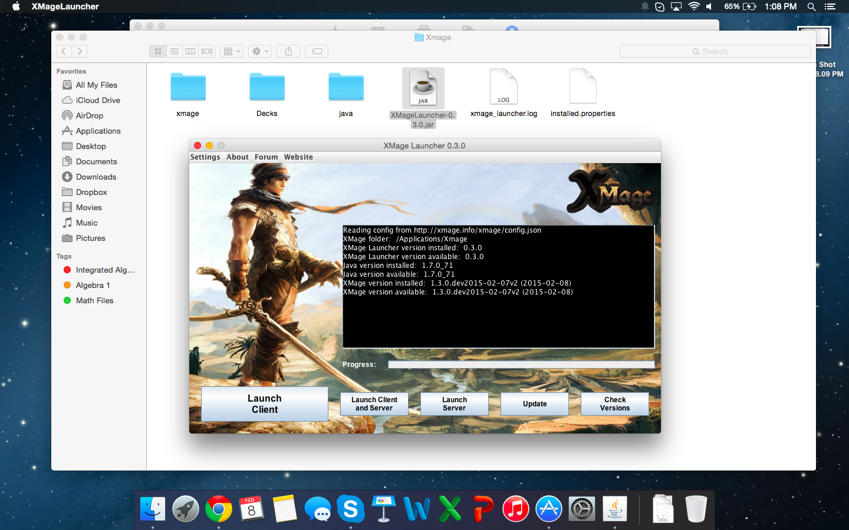Open the Settings menu in XMage Launcher
This screenshot has width=849, height=530.
(x=205, y=157)
